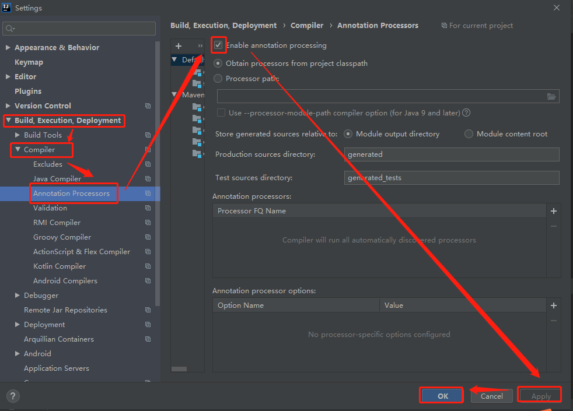Click project-level icon beside Groovy Compiler
The height and width of the screenshot is (411, 573).
coord(148,237)
